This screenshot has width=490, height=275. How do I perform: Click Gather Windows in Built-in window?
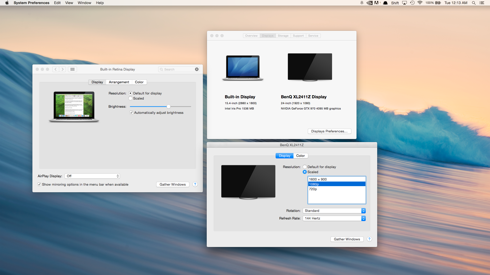(173, 184)
